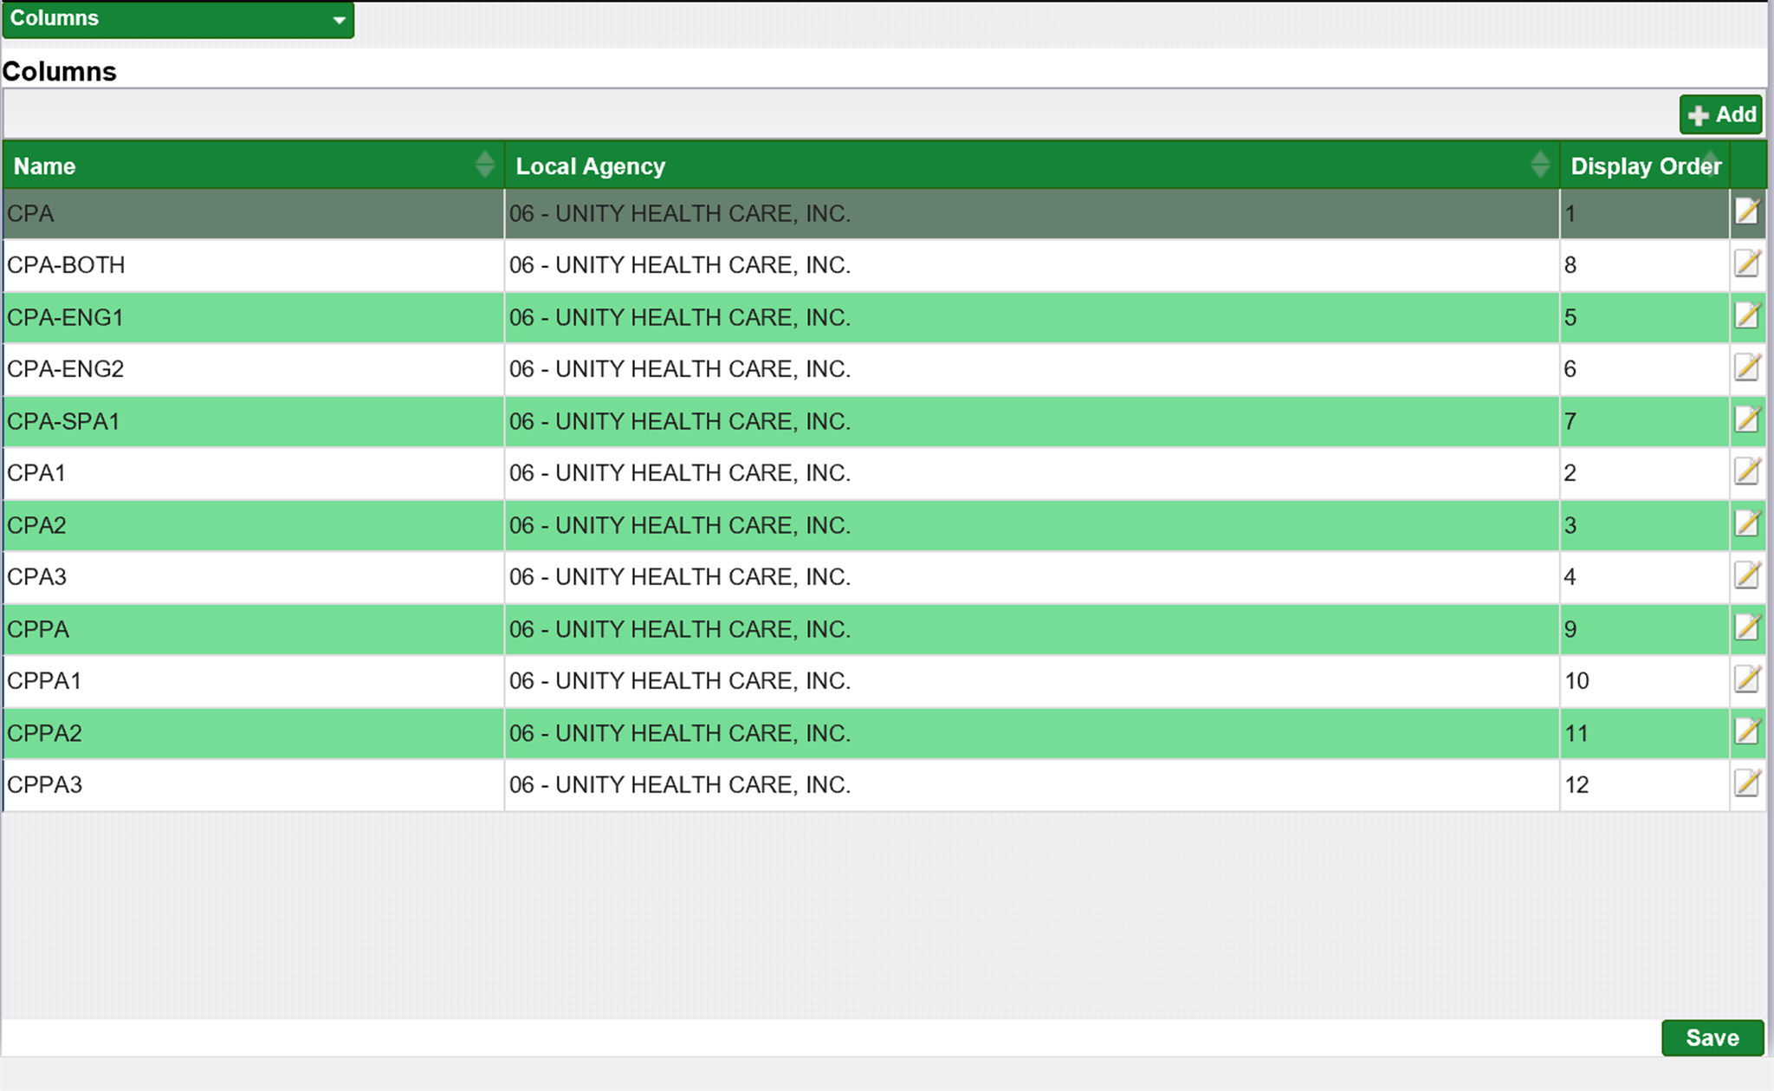Edit the CPA-ENG2 column entry
This screenshot has height=1091, width=1774.
click(1746, 368)
